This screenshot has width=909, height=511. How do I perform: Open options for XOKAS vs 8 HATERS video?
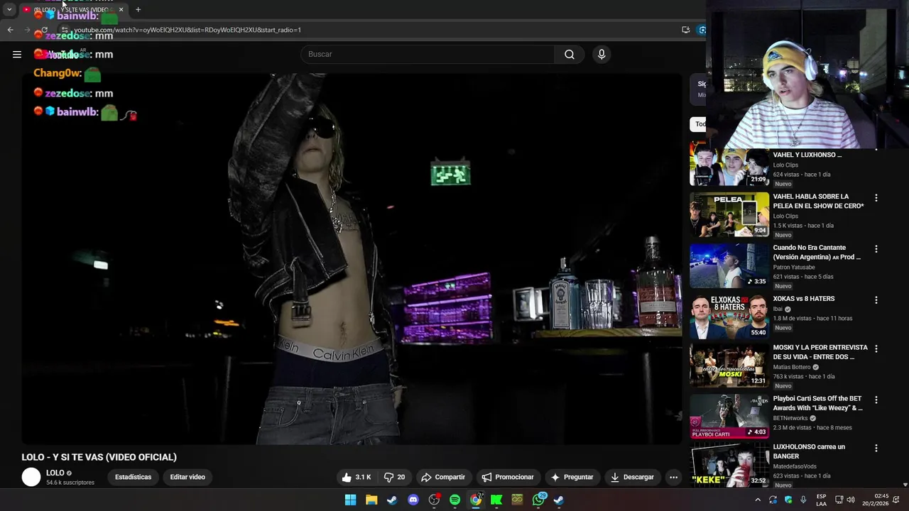coord(876,300)
